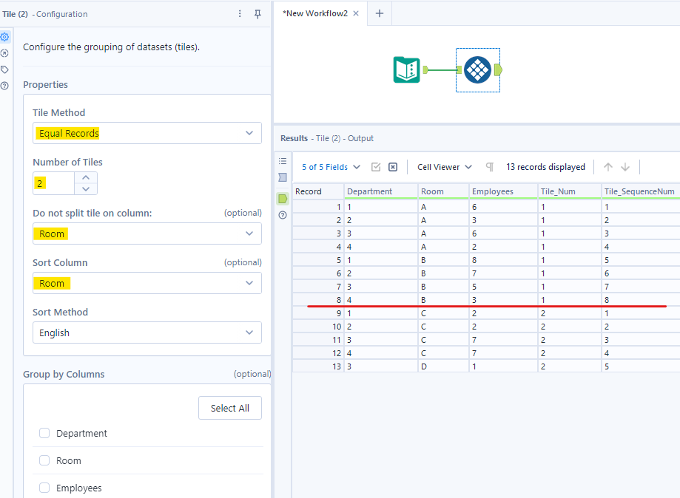Viewport: 680px width, 498px height.
Task: Increase the Number of Tiles value
Action: [86, 177]
